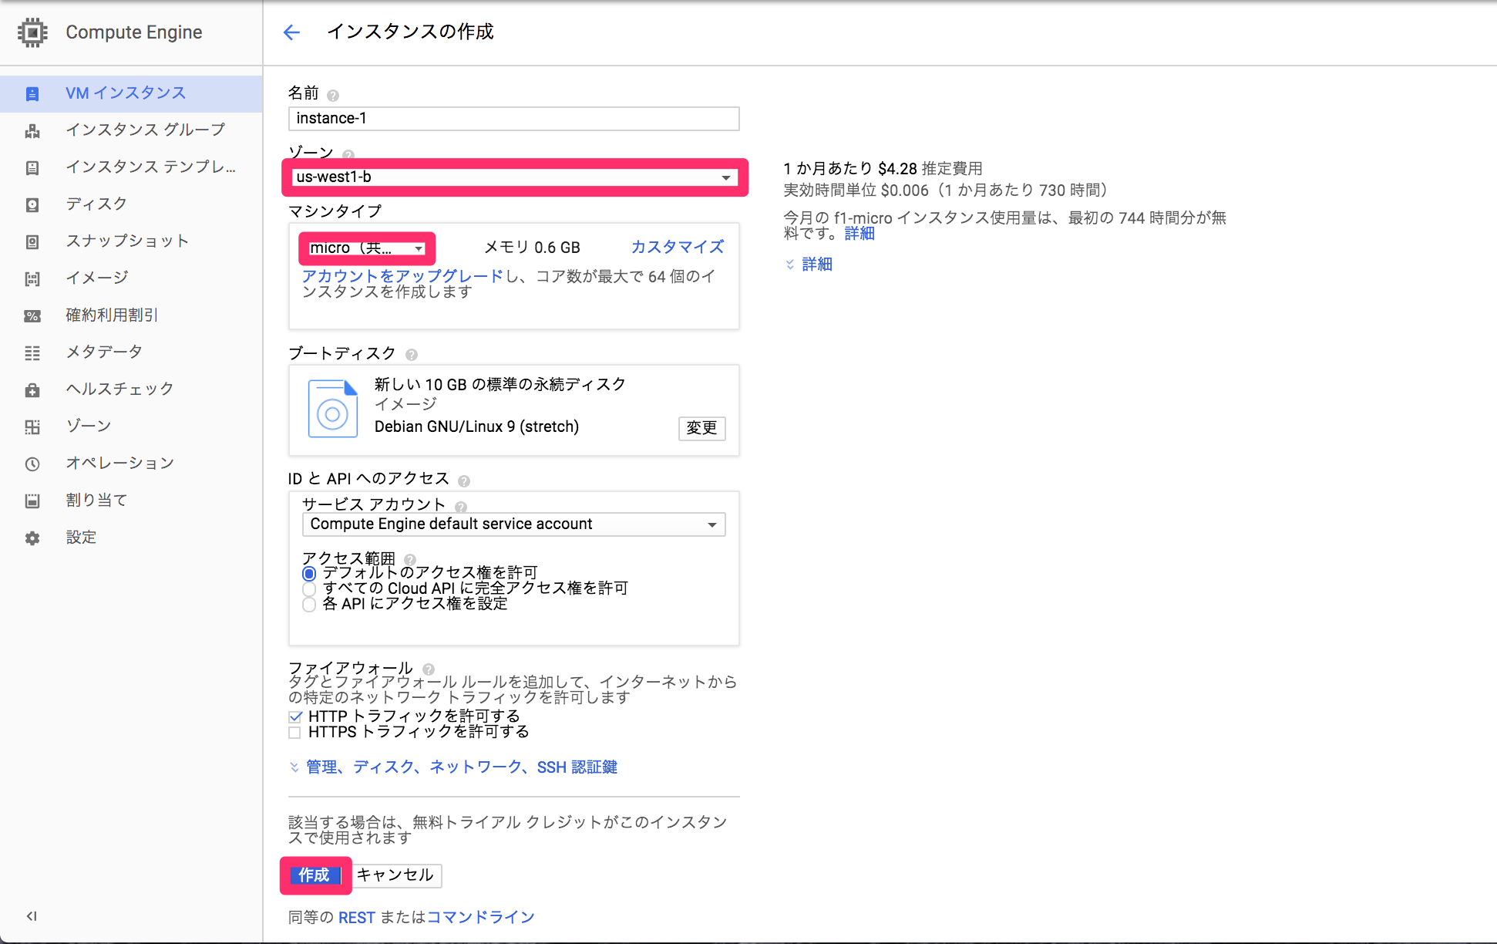The width and height of the screenshot is (1497, 944).
Task: Open the REST equivalent link
Action: point(357,918)
